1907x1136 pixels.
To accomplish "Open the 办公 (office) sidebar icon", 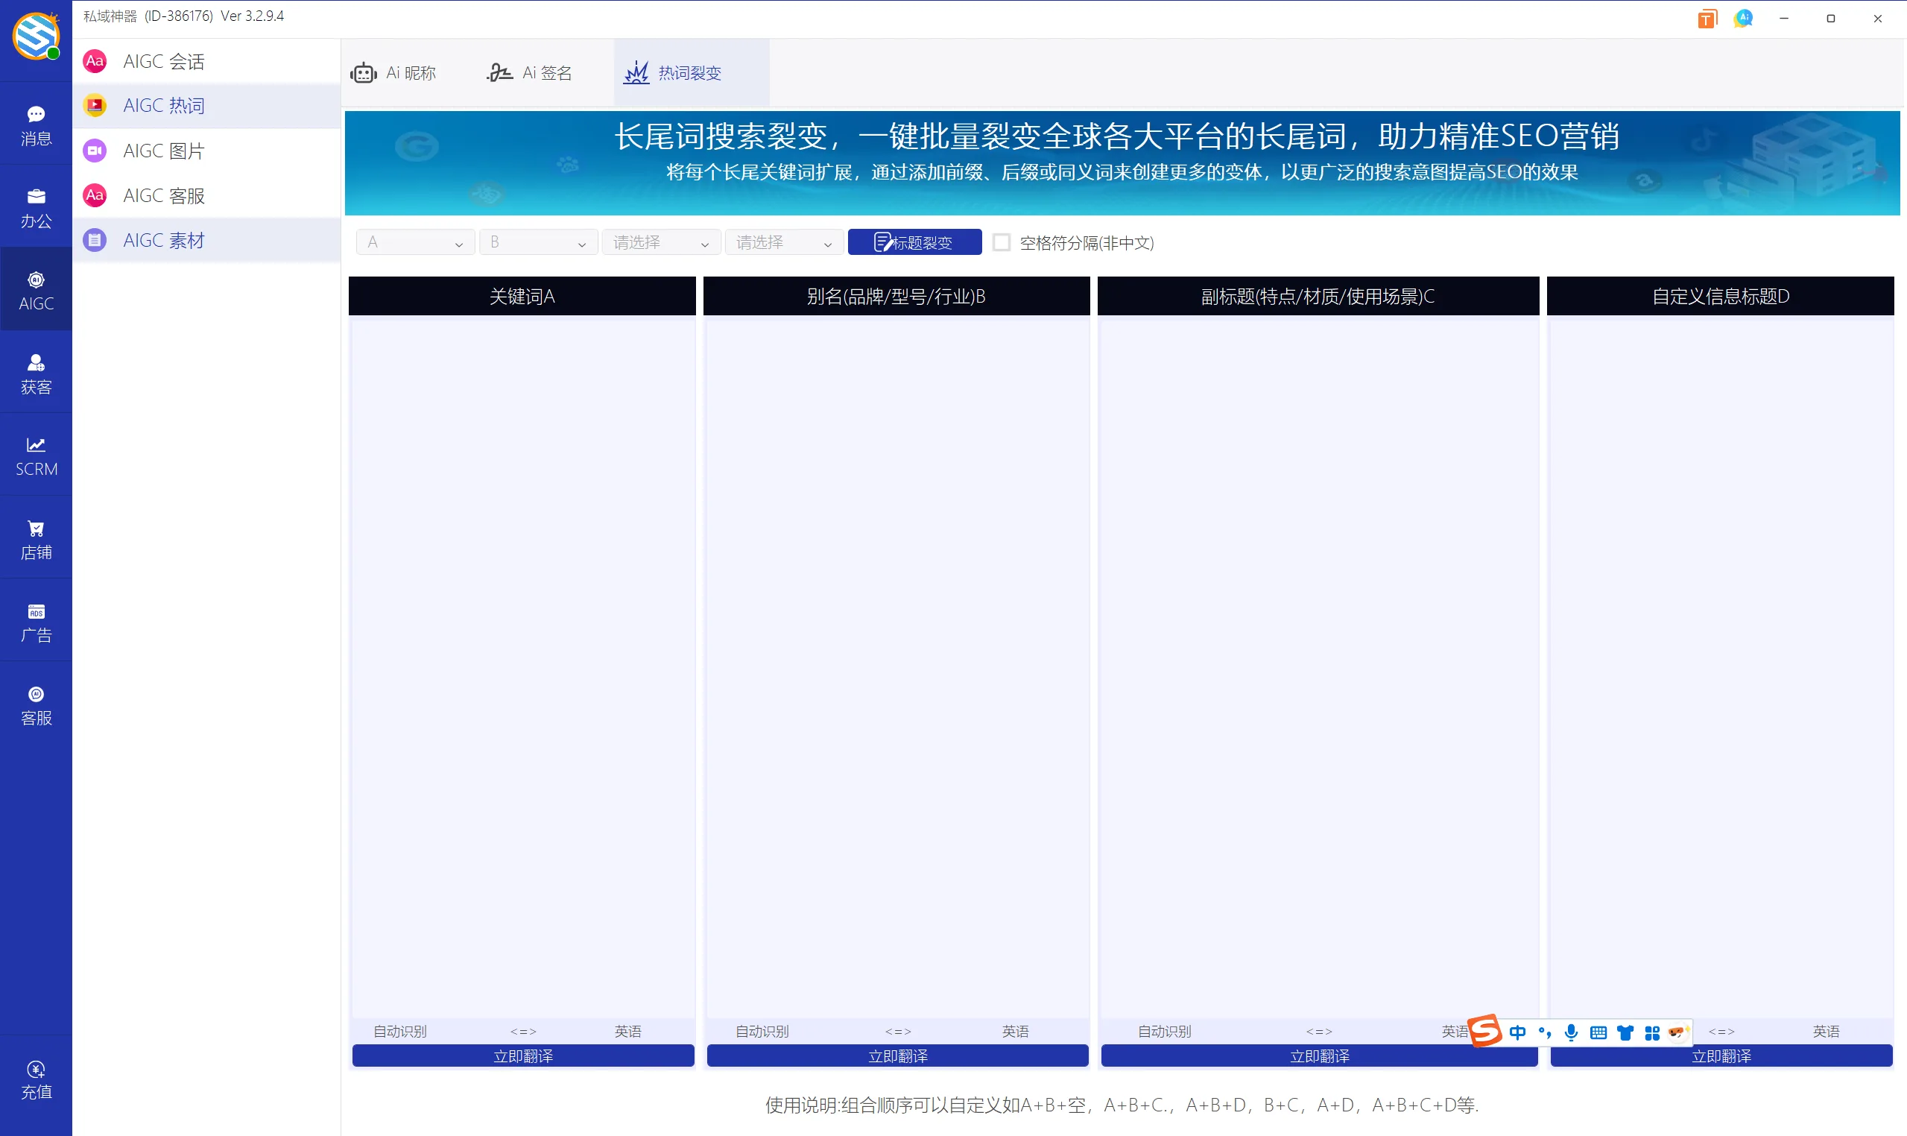I will (35, 206).
